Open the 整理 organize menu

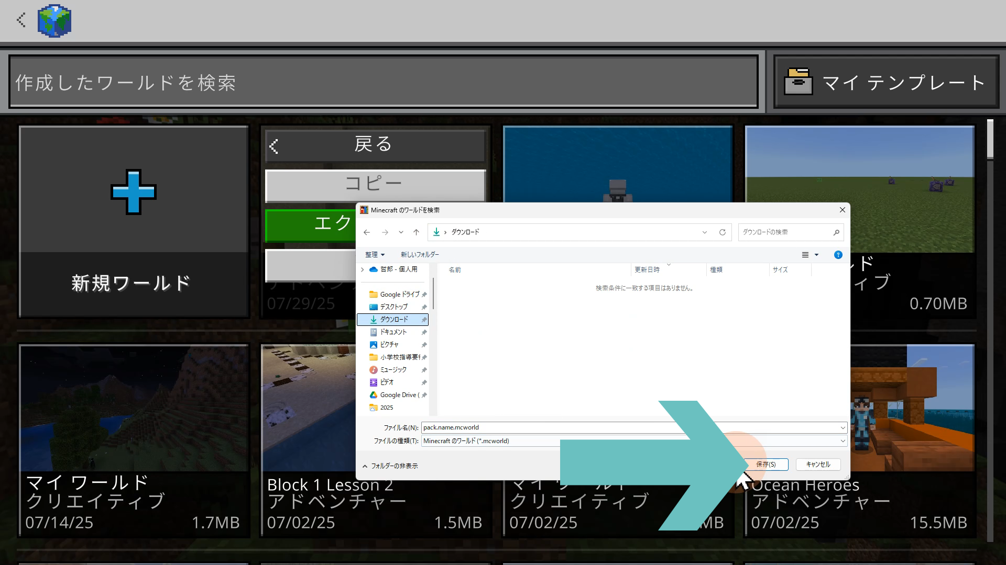pos(375,255)
